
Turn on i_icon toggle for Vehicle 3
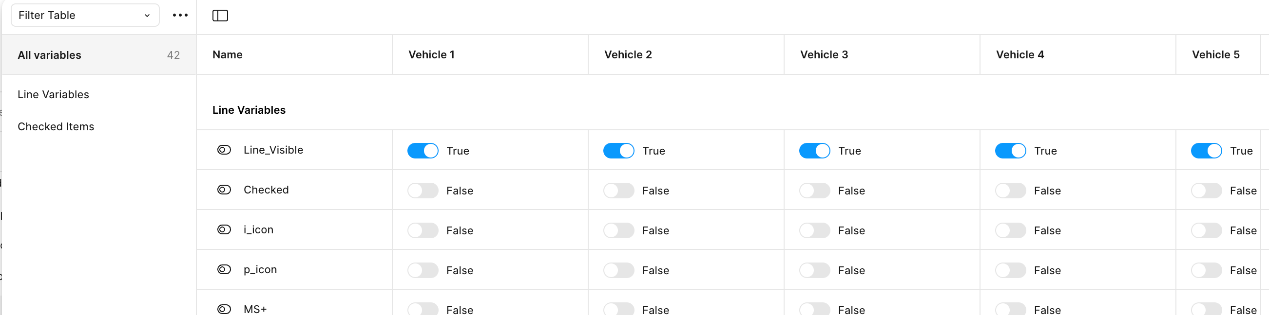click(815, 230)
